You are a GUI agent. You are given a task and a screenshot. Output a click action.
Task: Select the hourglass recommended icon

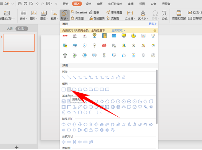coord(104,55)
